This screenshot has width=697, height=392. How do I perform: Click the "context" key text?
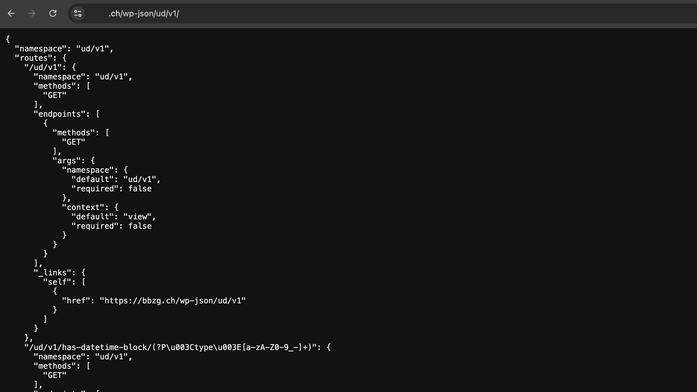[83, 207]
